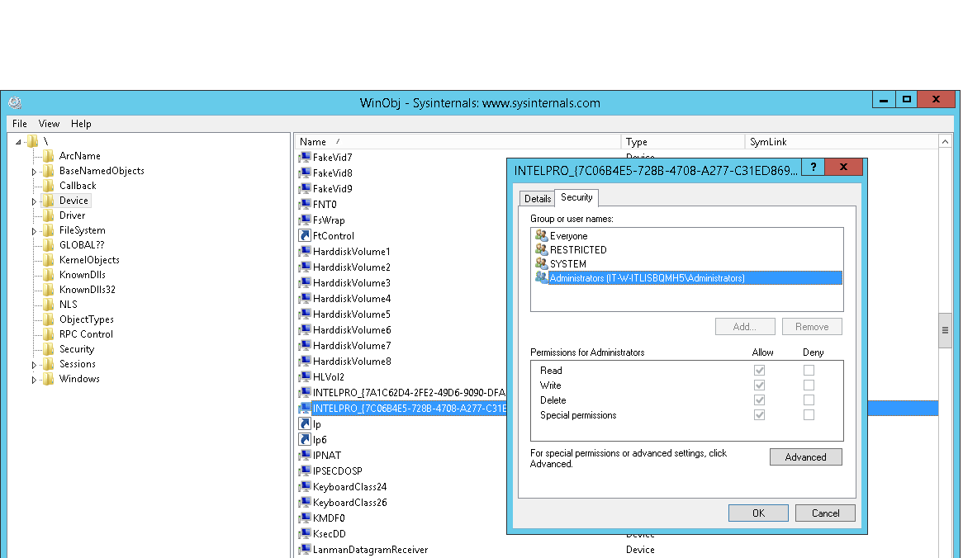
Task: Click the Allow checkbox for Delete
Action: tap(759, 400)
